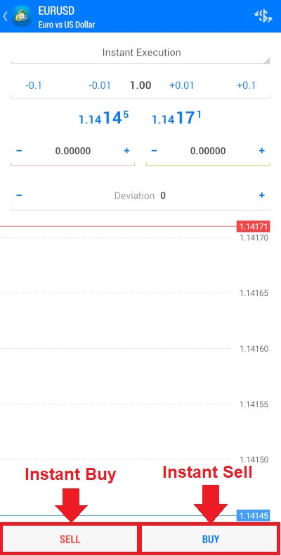Decrease the Deviation value with minus
This screenshot has height=556, width=281.
click(x=19, y=195)
